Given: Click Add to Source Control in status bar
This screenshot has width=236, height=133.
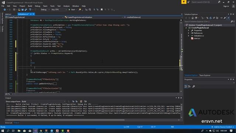Looking at the screenshot, I should [223, 127].
